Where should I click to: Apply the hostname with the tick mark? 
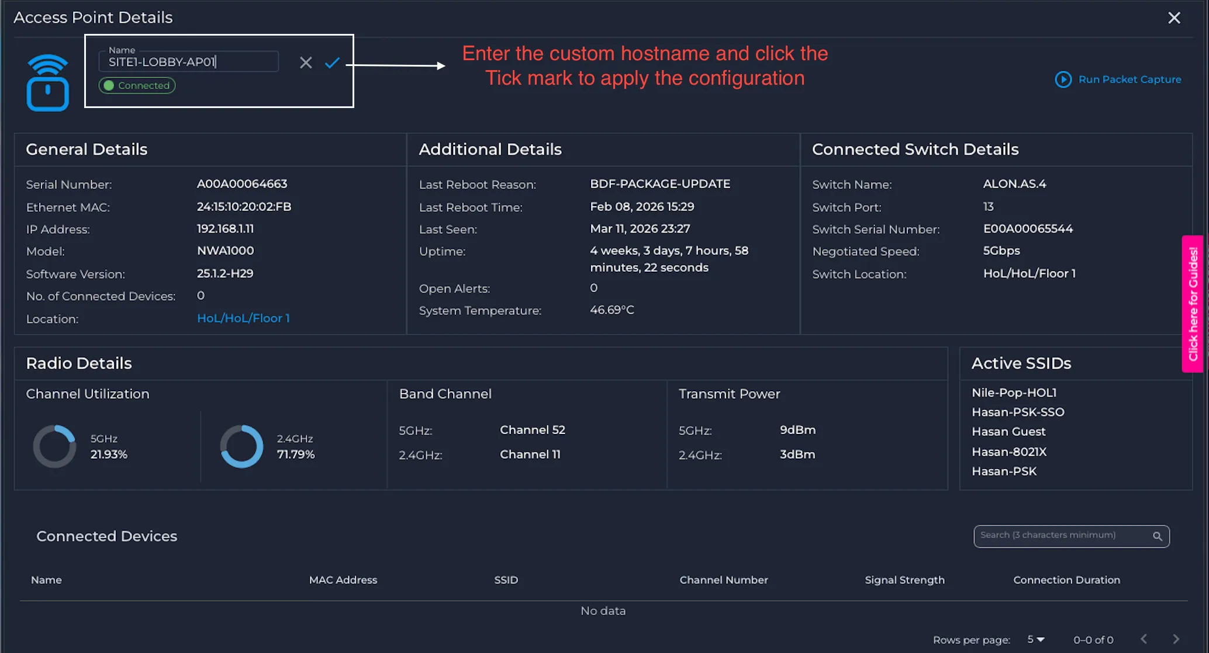click(332, 62)
